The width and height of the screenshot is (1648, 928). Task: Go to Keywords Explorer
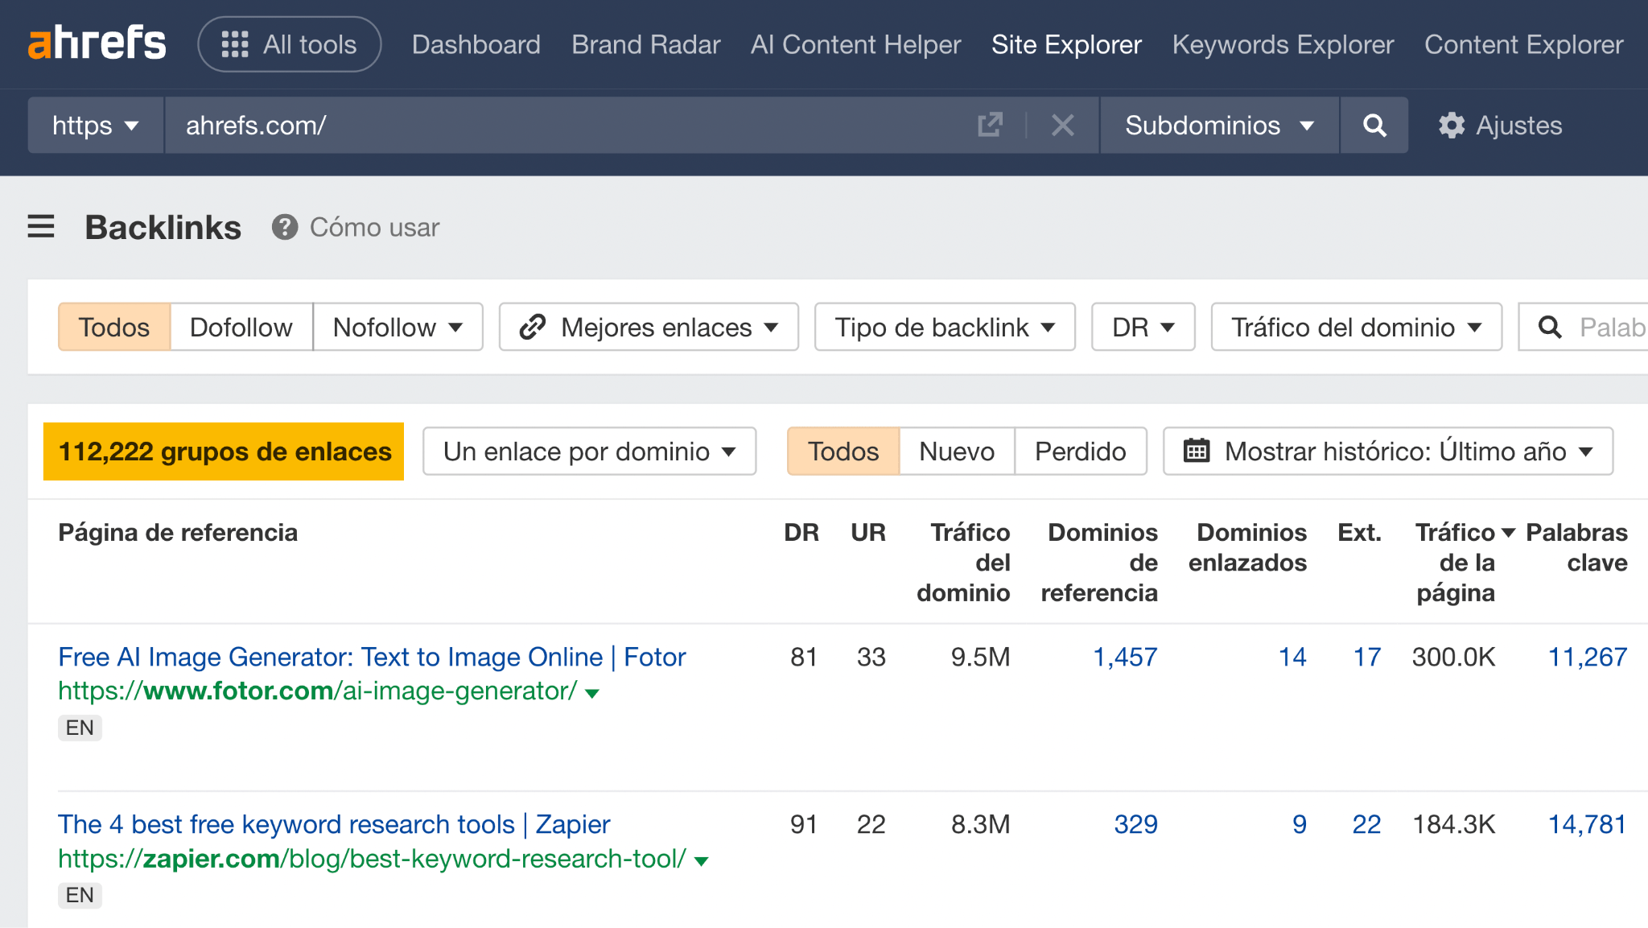[x=1283, y=44]
